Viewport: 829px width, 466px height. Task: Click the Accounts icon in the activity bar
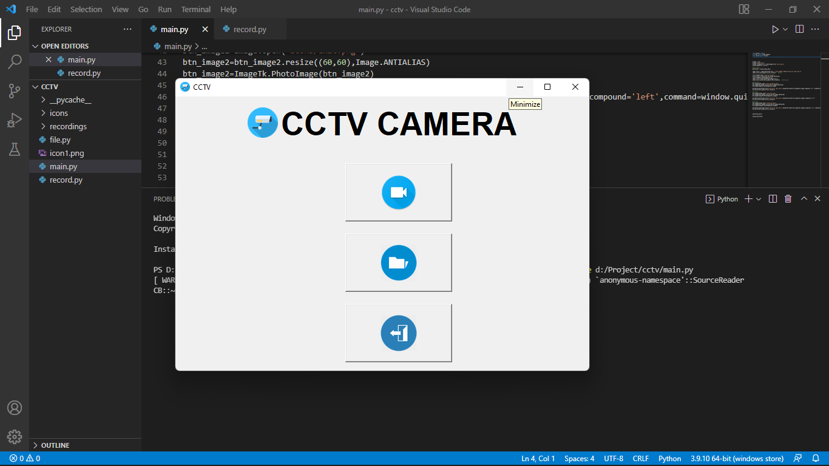coord(15,407)
